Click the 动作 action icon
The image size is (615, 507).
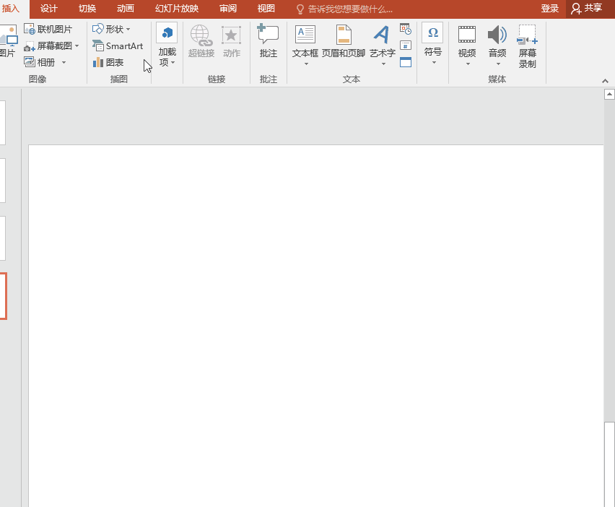point(232,35)
